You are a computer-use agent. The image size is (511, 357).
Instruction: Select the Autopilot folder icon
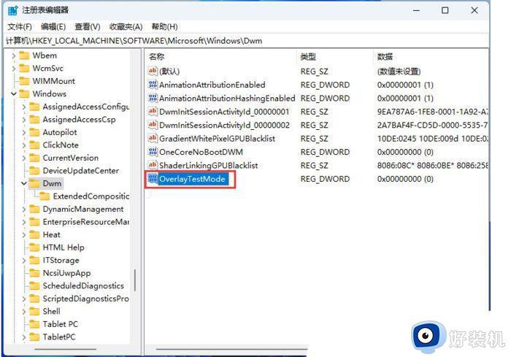point(34,132)
